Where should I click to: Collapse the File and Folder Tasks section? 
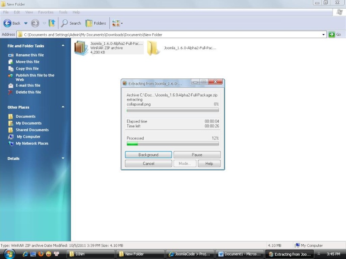[x=63, y=46]
